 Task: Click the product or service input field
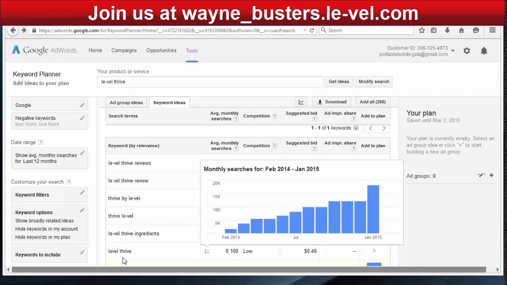[210, 82]
